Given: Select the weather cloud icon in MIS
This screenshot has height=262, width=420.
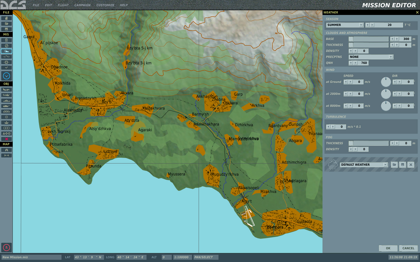Looking at the screenshot, I should pos(6,51).
